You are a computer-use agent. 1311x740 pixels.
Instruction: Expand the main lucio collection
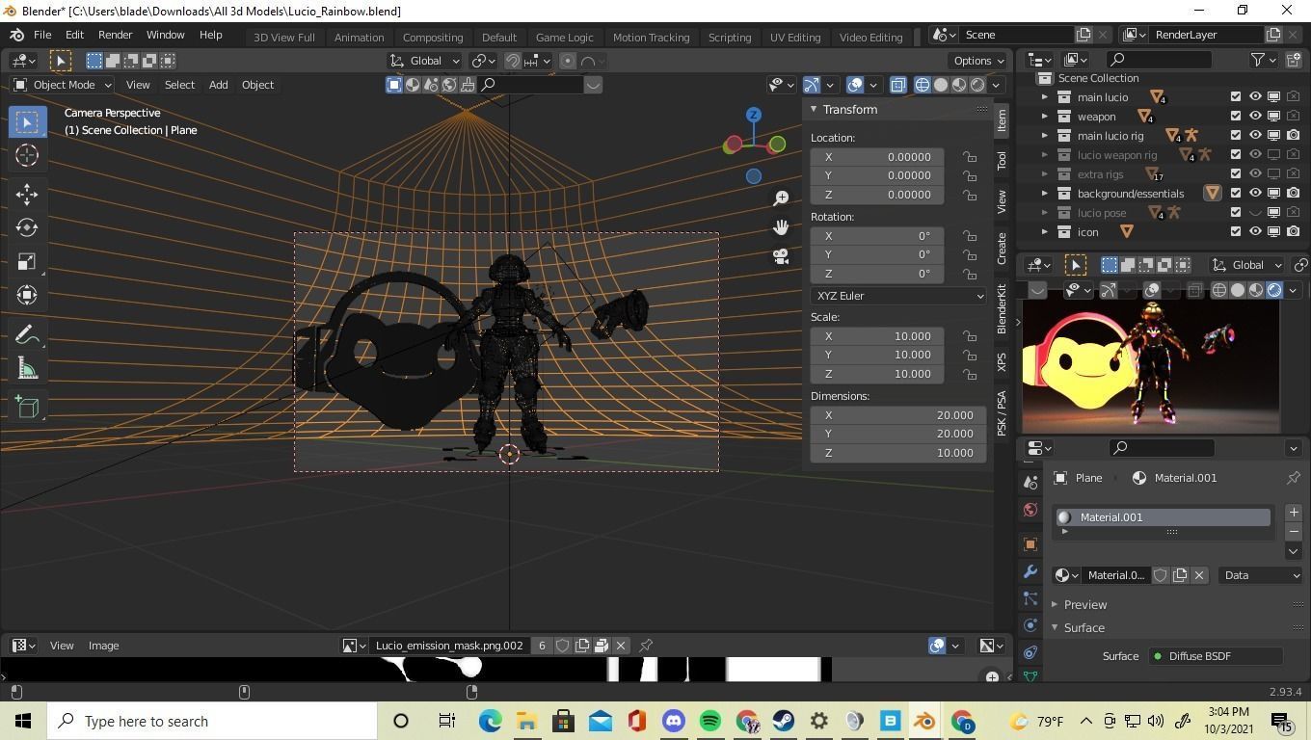(x=1044, y=97)
